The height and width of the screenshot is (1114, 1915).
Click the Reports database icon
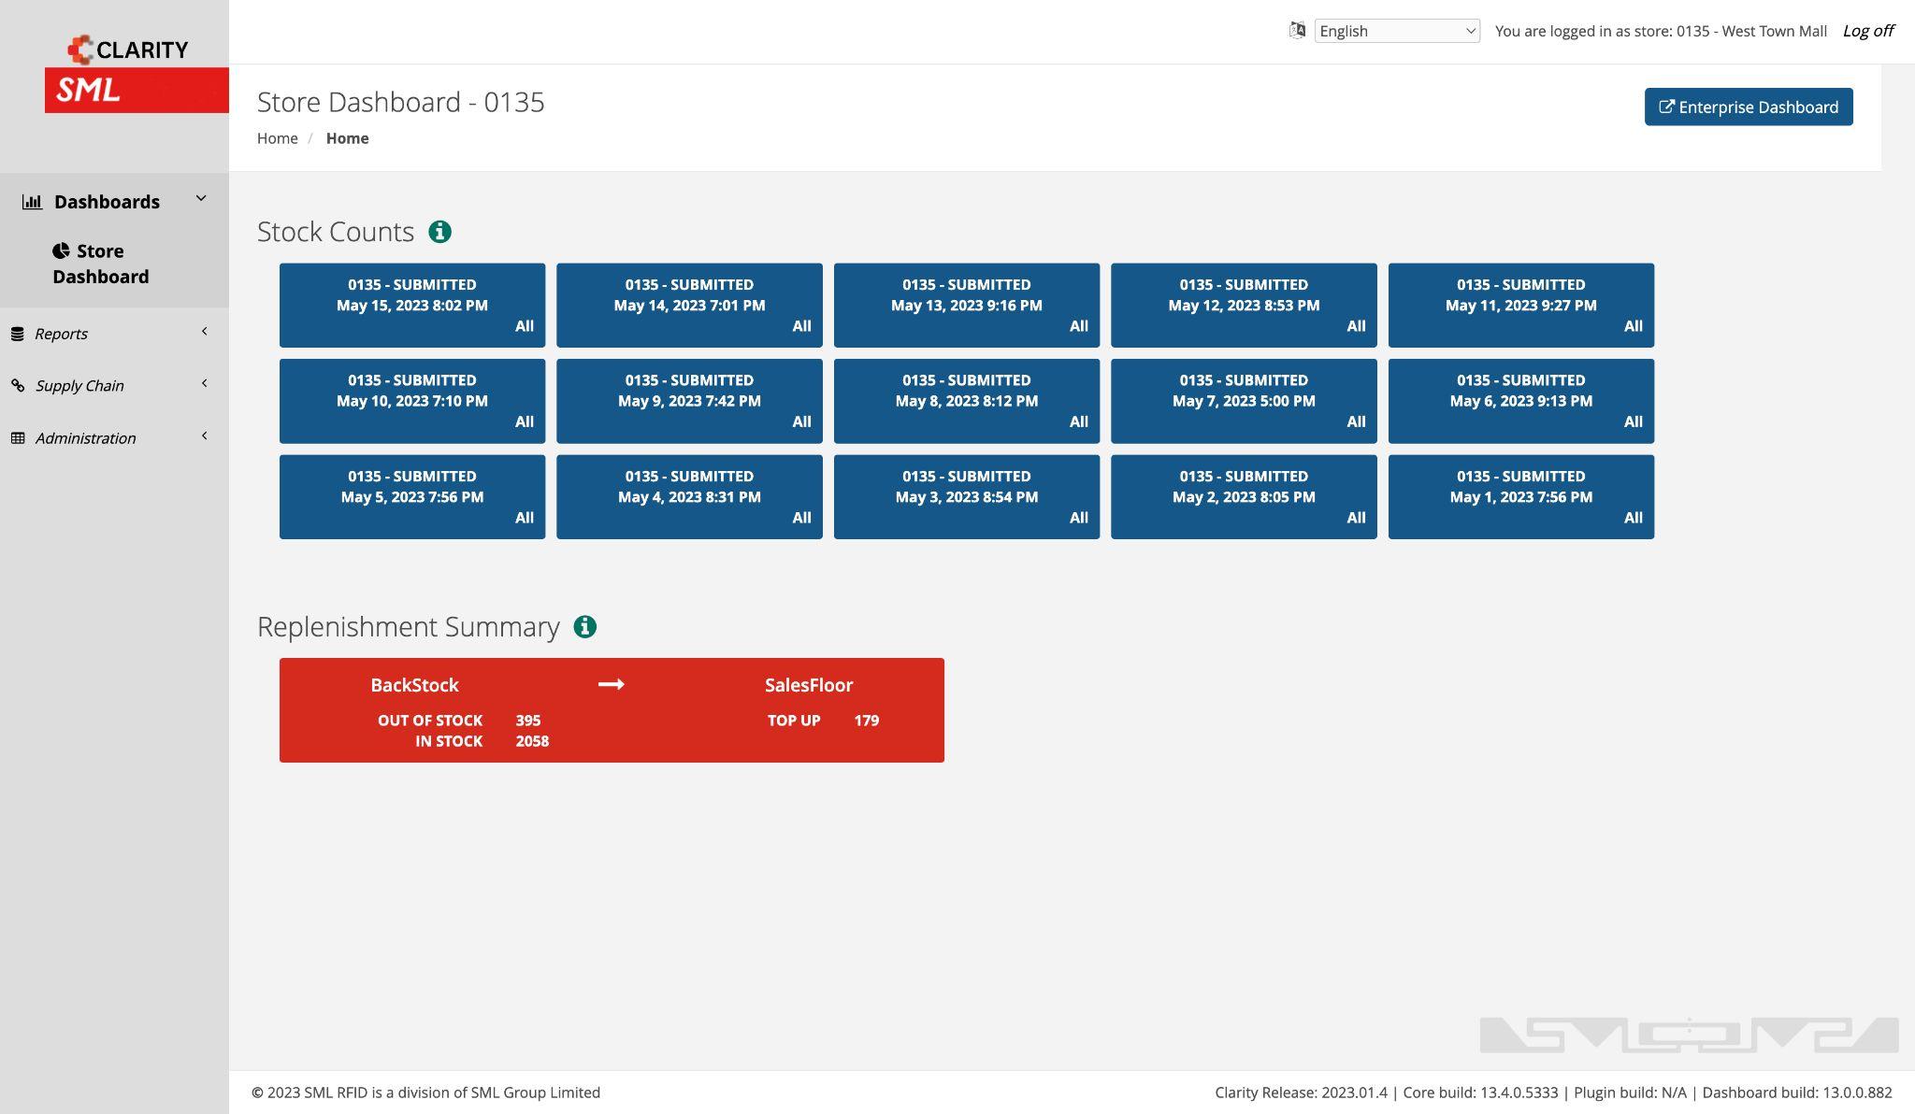pyautogui.click(x=18, y=334)
